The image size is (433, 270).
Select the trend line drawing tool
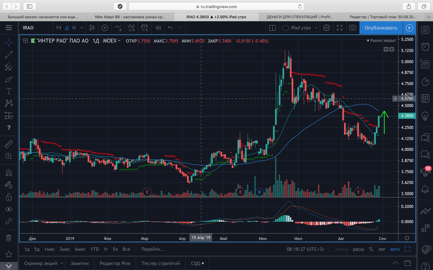[x=9, y=55]
